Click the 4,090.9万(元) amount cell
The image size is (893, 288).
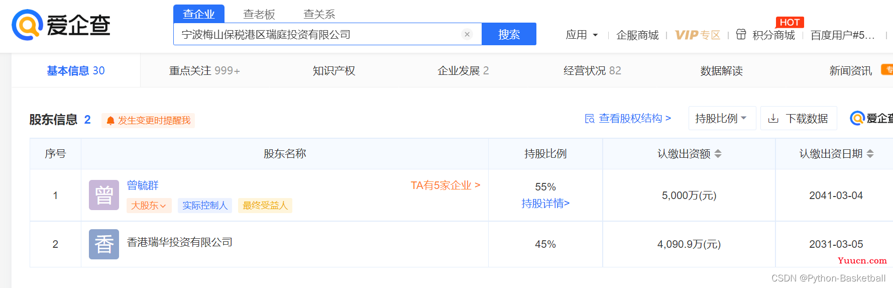pos(689,244)
